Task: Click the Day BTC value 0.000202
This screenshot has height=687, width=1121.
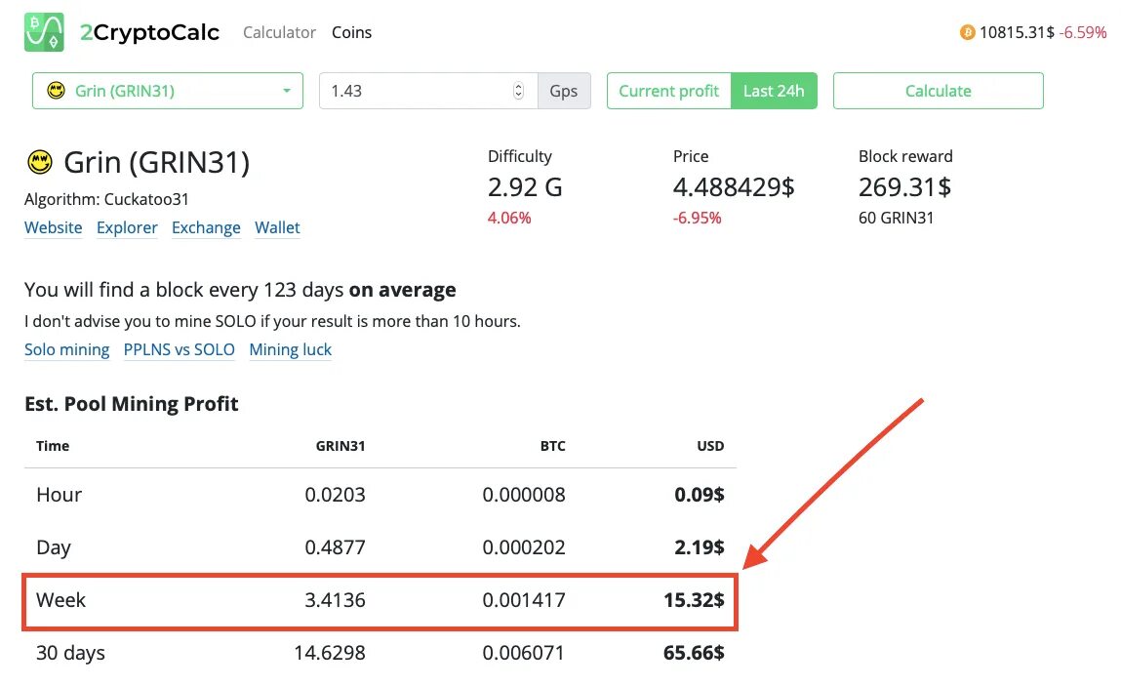Action: point(523,547)
